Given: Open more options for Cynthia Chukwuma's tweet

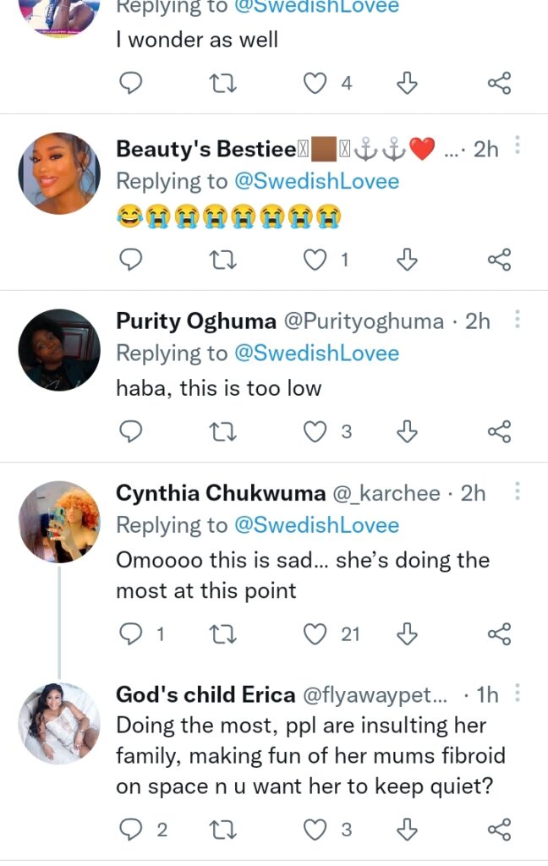Looking at the screenshot, I should point(518,491).
